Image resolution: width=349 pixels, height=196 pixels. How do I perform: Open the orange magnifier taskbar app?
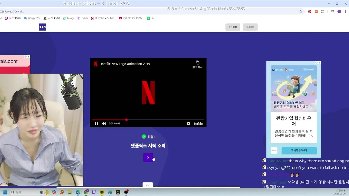coord(62,192)
